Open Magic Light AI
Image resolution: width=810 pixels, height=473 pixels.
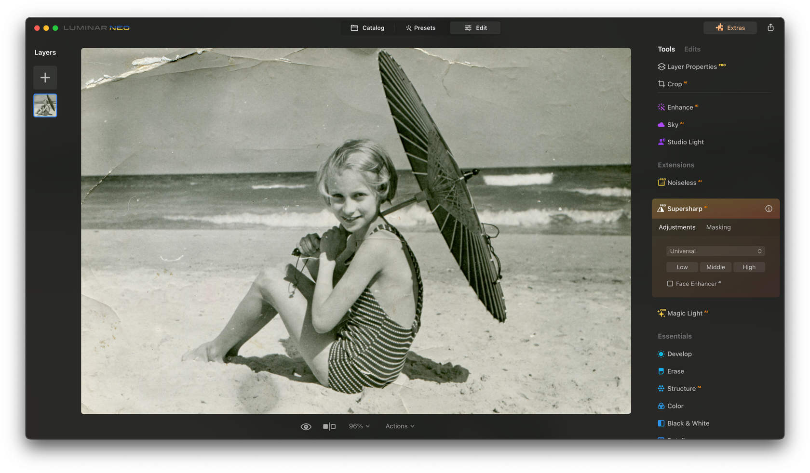686,313
